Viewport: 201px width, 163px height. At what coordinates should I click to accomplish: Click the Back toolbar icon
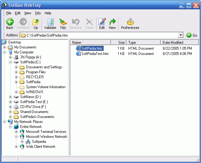coord(10,22)
